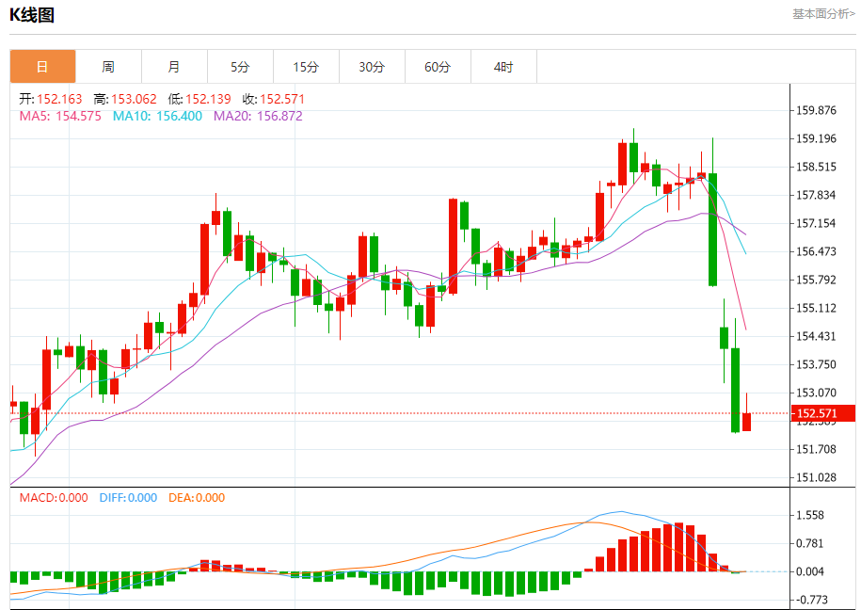Screen dimensions: 861x610
Task: Click the 154.431 price axis label
Action: (817, 336)
